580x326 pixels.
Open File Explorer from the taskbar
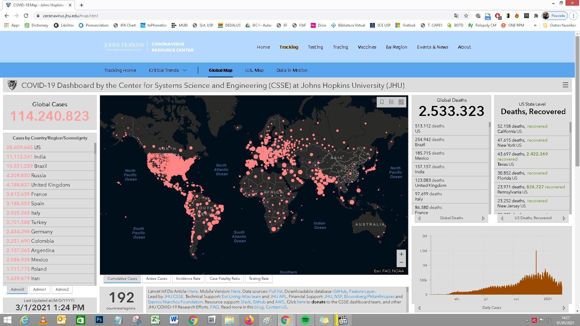[x=230, y=320]
